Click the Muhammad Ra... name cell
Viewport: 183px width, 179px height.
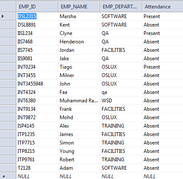[79, 101]
